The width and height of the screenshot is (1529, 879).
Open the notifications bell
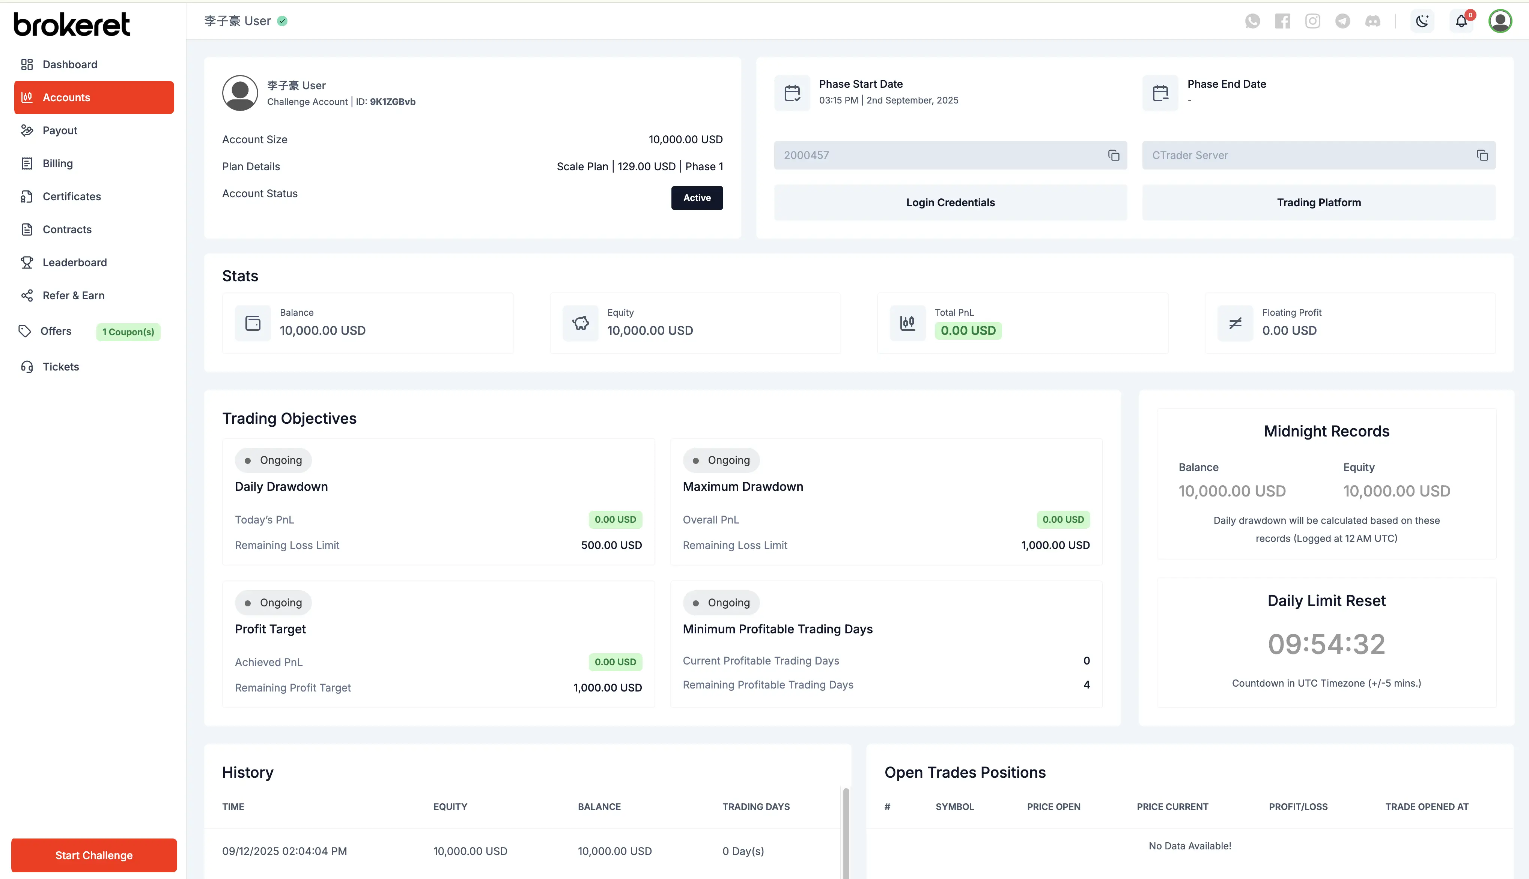point(1461,21)
